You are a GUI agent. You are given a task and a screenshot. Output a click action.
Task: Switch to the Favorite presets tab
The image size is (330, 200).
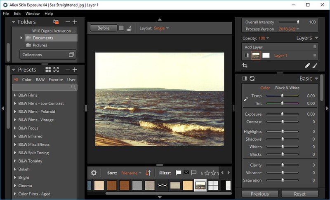(x=56, y=79)
